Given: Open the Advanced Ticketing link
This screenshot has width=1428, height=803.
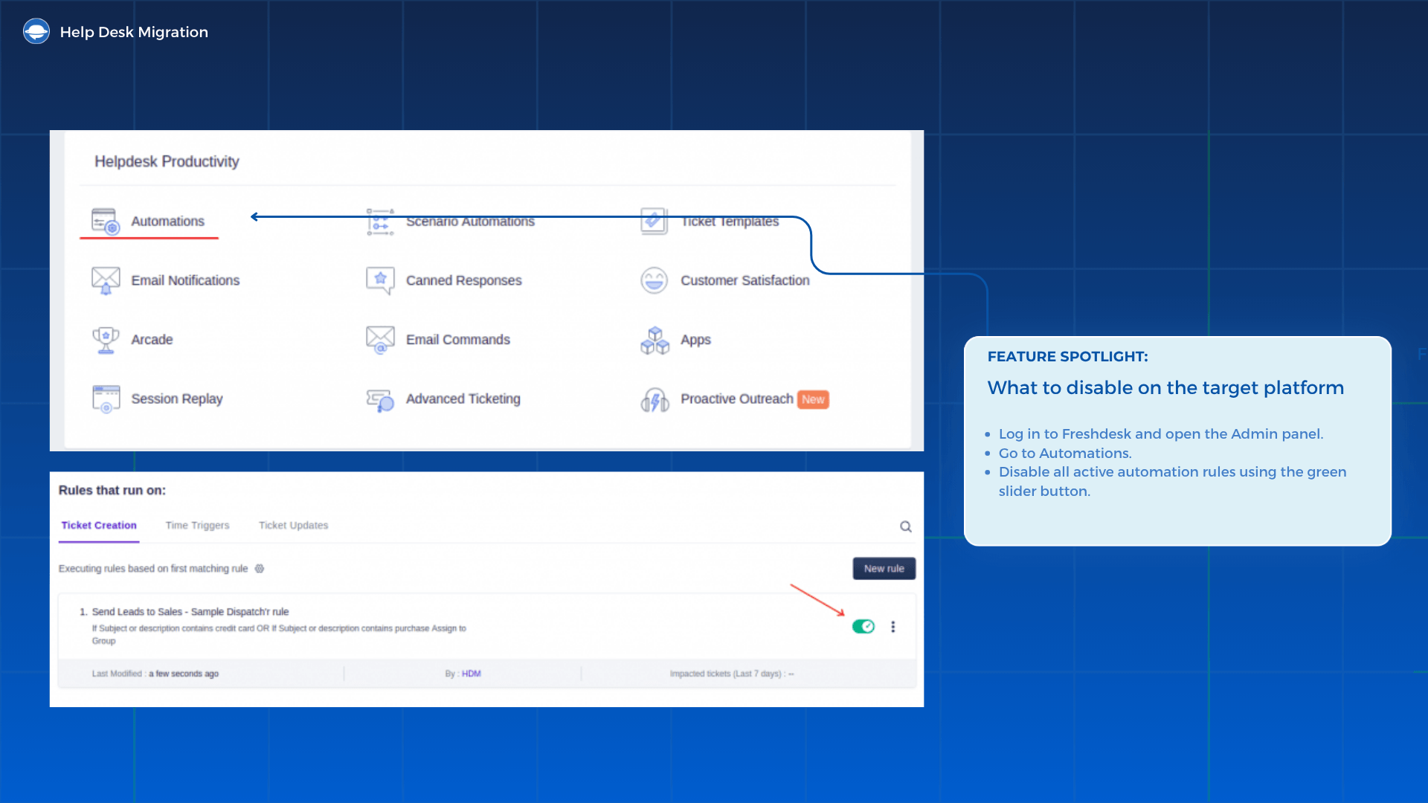Looking at the screenshot, I should [x=463, y=399].
